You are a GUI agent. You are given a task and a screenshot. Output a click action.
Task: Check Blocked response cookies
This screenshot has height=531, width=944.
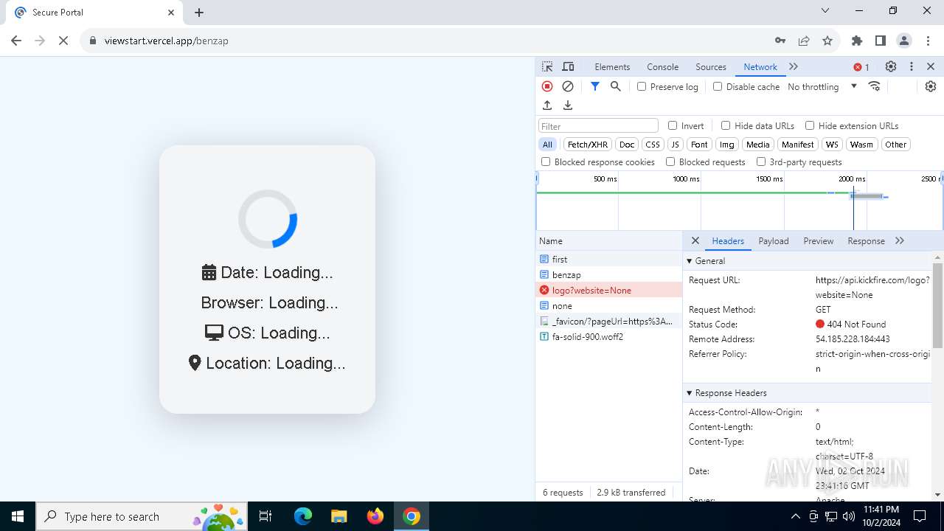point(546,162)
